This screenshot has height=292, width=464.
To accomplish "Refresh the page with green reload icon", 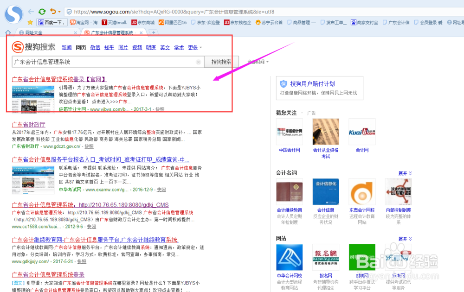I will [42, 12].
